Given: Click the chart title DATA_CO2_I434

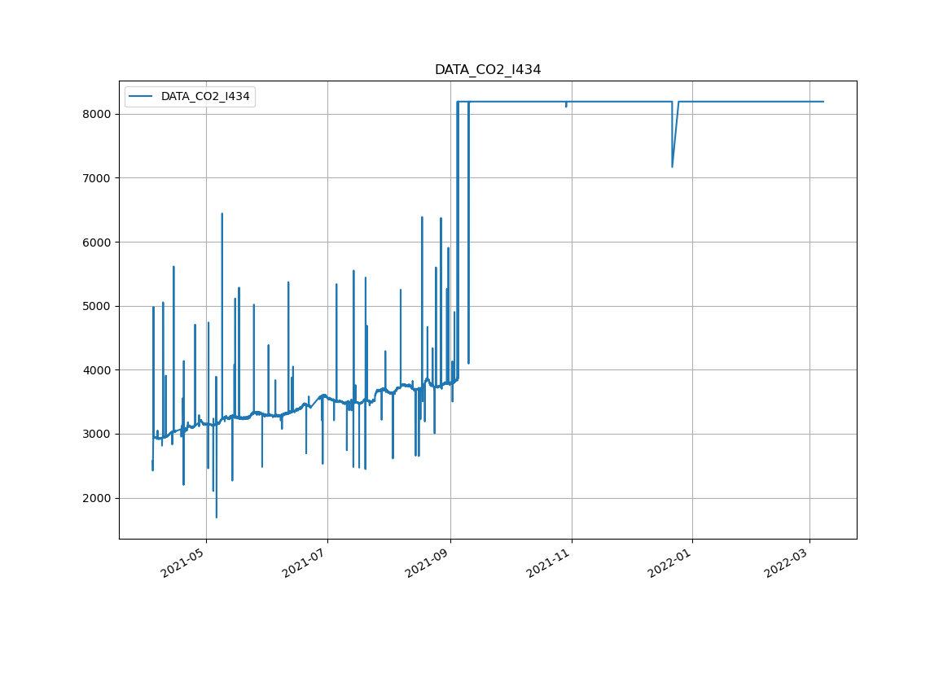Looking at the screenshot, I should tap(487, 70).
